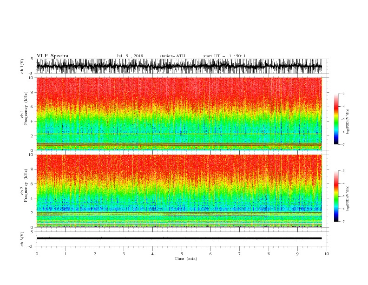Viewport: 368px width, 285px height.
Task: Click the "-3" label on ch.1 color scale
Action: (x=343, y=94)
